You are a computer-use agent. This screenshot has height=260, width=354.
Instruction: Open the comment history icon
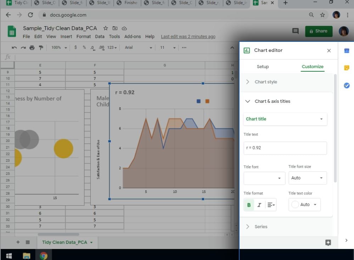tap(295, 31)
